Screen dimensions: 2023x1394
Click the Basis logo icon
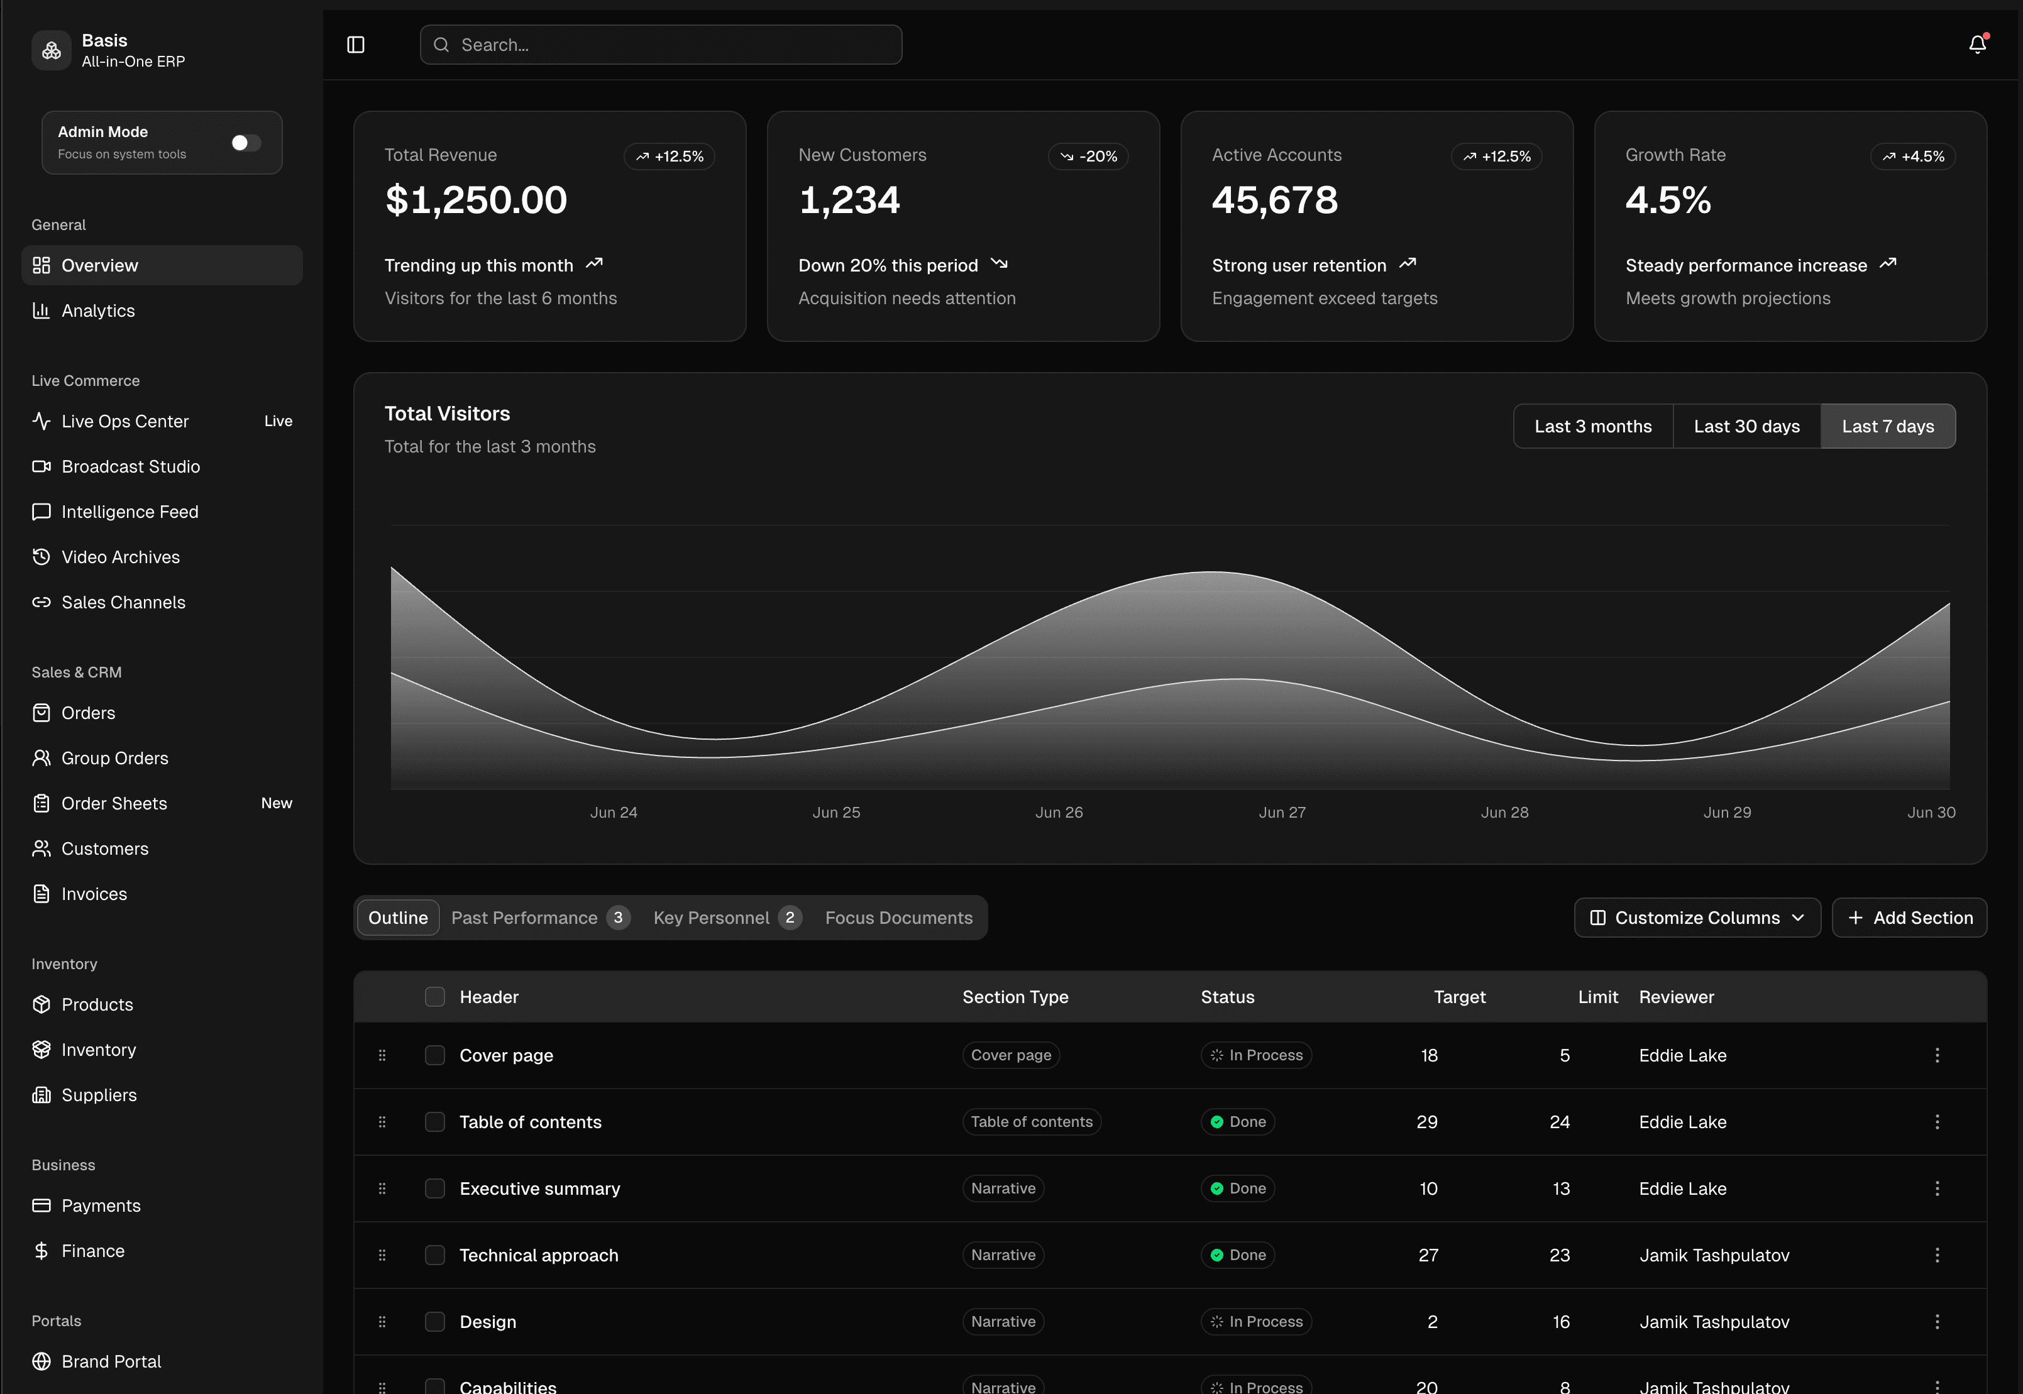52,51
